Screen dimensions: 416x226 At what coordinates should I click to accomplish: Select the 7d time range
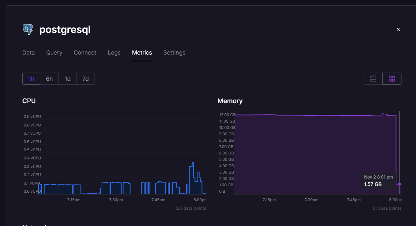click(85, 78)
